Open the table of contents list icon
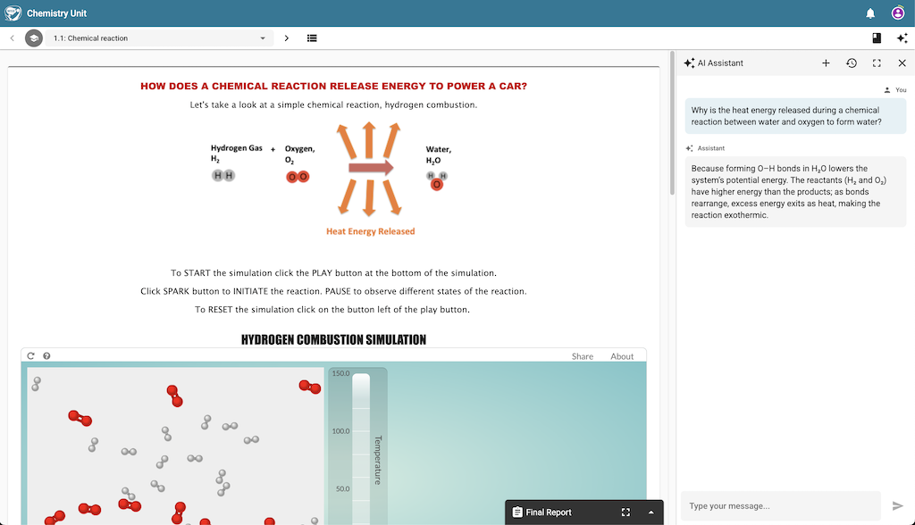The height and width of the screenshot is (525, 915). click(x=312, y=38)
